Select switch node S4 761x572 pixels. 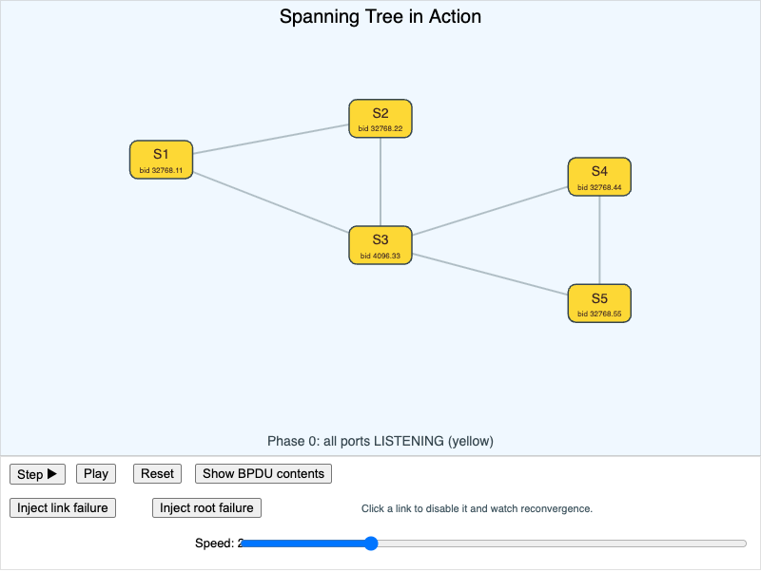599,177
